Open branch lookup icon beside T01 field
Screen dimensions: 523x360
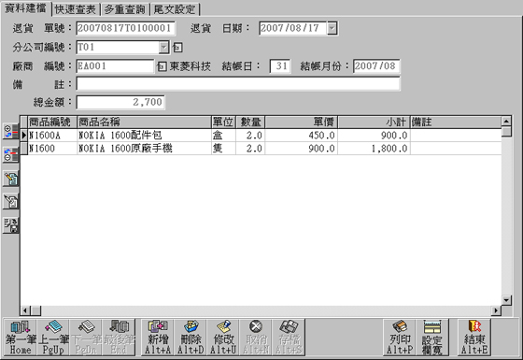click(177, 48)
